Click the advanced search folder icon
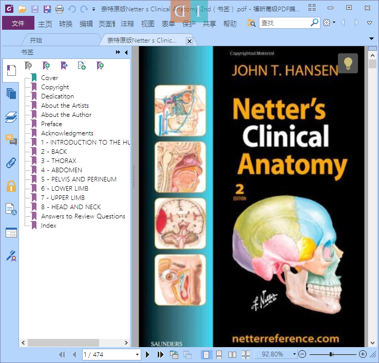The image size is (379, 363). 251,23
